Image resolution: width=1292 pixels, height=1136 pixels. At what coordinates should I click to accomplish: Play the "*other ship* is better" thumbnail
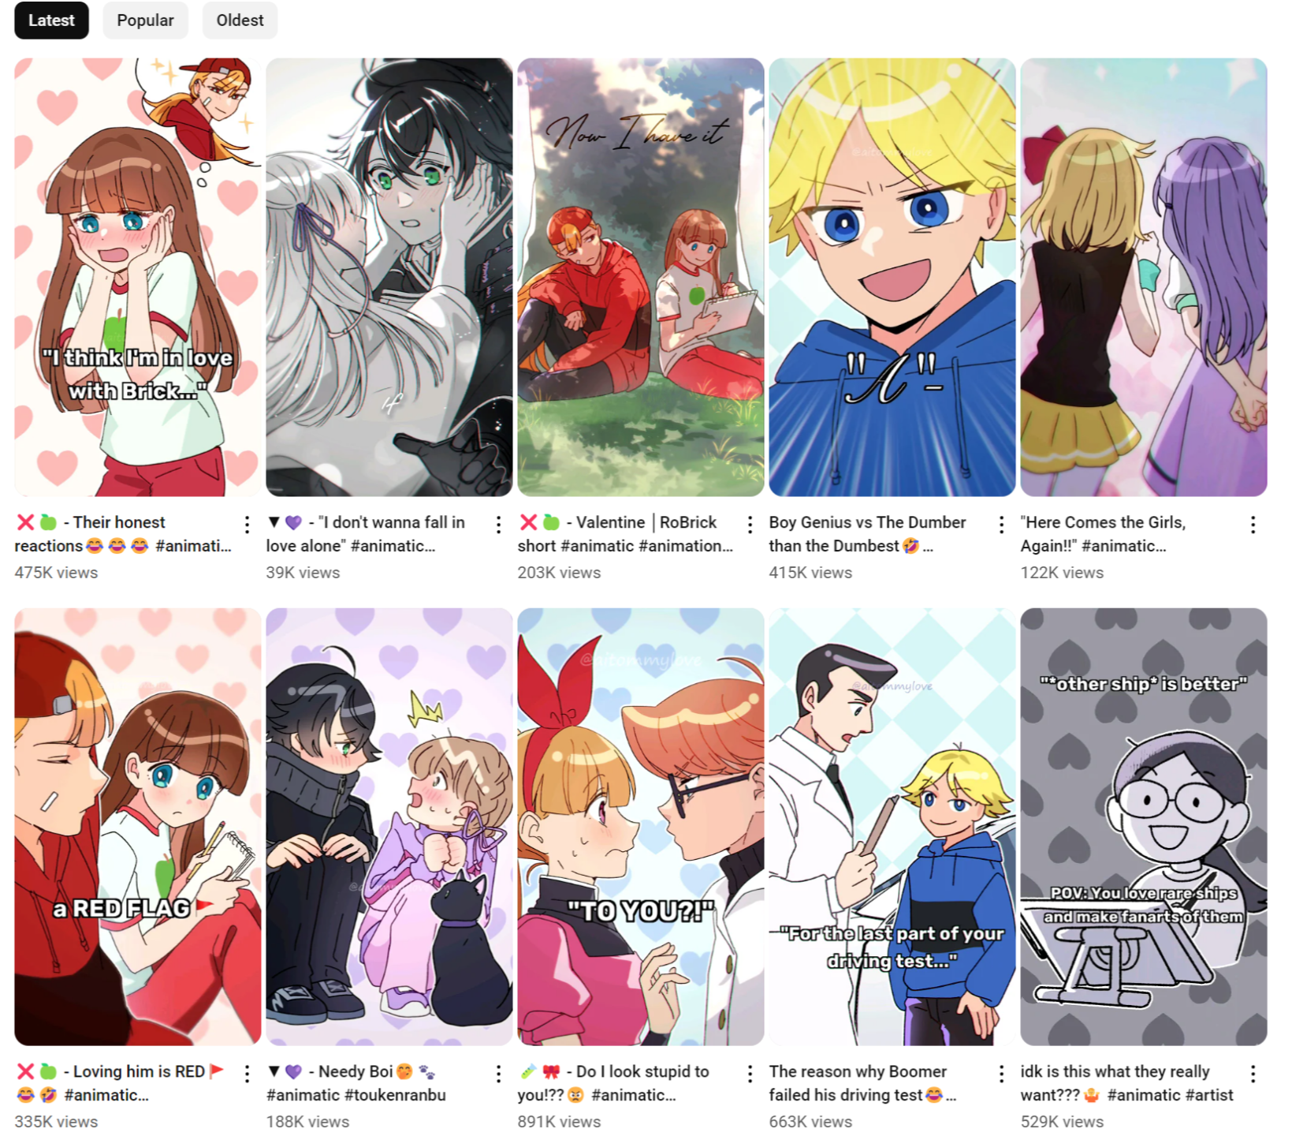[x=1143, y=827]
